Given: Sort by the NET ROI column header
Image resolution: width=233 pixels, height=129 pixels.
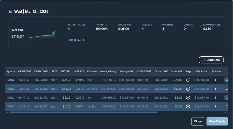Looking at the screenshot, I should [x=79, y=71].
